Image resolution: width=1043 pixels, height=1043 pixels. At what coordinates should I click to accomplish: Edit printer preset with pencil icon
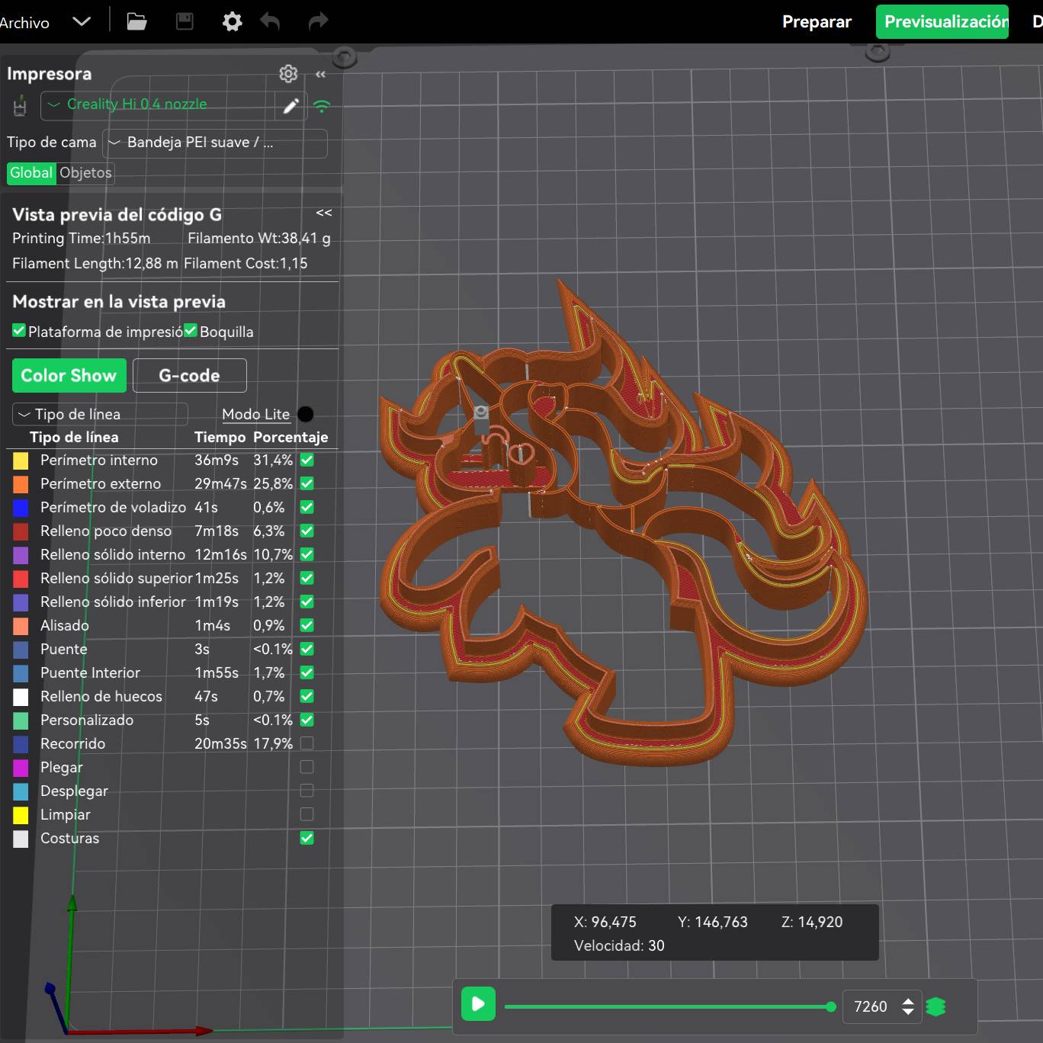pos(291,106)
